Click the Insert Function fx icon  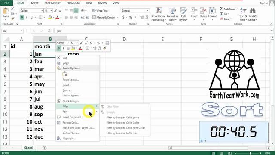pos(49,31)
